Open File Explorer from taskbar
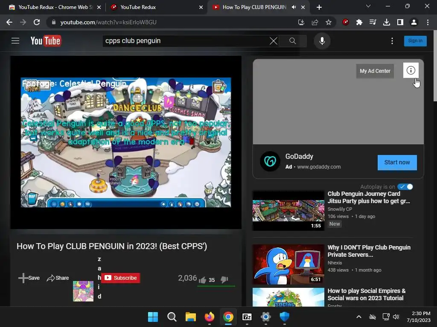This screenshot has height=327, width=437. click(191, 317)
